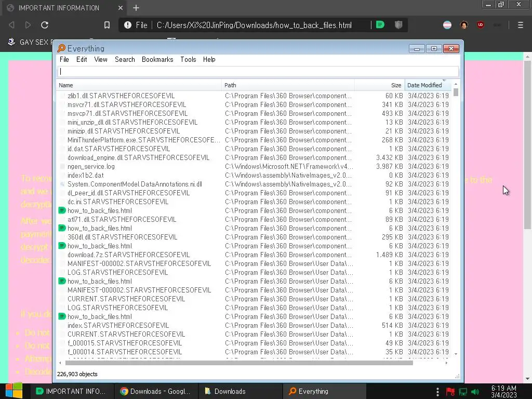This screenshot has height=399, width=532.
Task: Select f_000015.STARVSTHEFORCESOFEVIL file
Action: pyautogui.click(x=125, y=343)
